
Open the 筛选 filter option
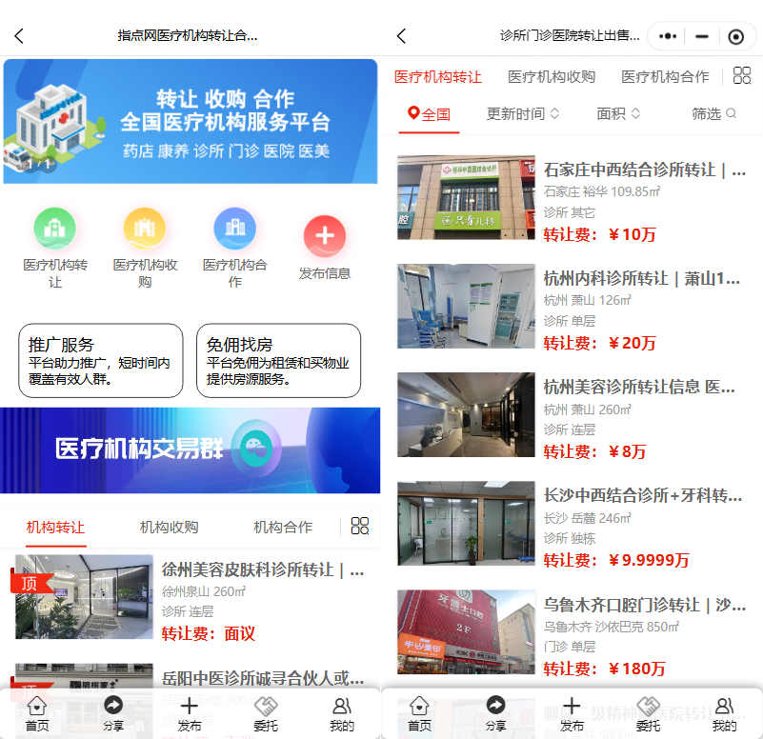[x=713, y=113]
